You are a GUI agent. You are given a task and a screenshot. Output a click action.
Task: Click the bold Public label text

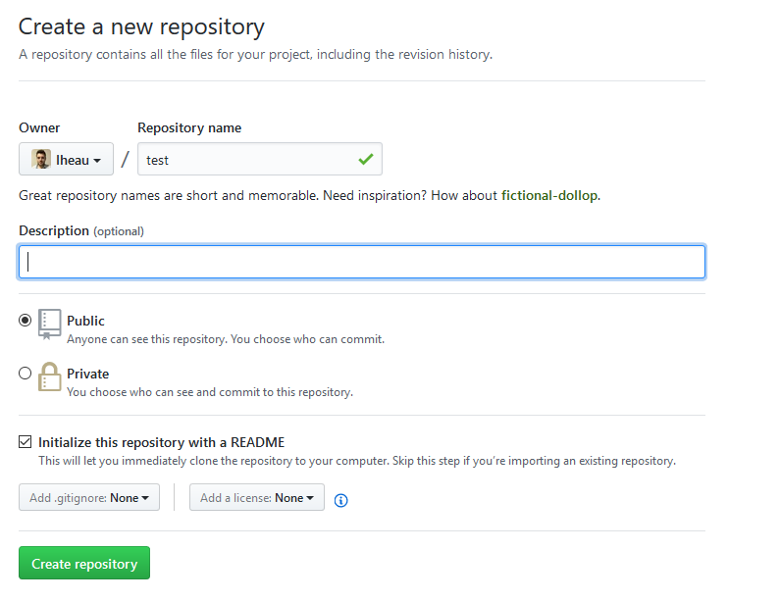(x=85, y=321)
